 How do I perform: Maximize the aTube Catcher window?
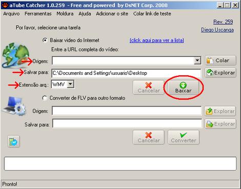pos(227,5)
